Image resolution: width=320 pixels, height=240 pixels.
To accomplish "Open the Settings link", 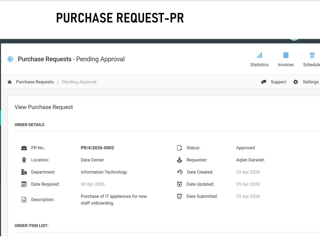I will click(x=311, y=82).
